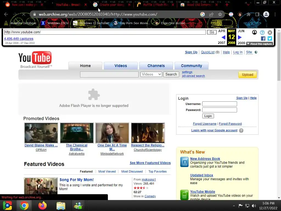This screenshot has width=281, height=211.
Task: Show Most Viewed featured videos
Action: [107, 171]
